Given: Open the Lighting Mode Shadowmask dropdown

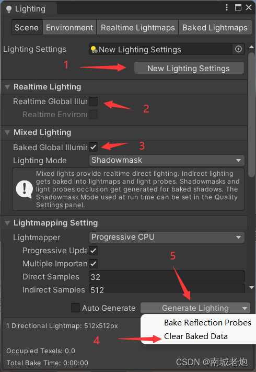Looking at the screenshot, I should [167, 160].
